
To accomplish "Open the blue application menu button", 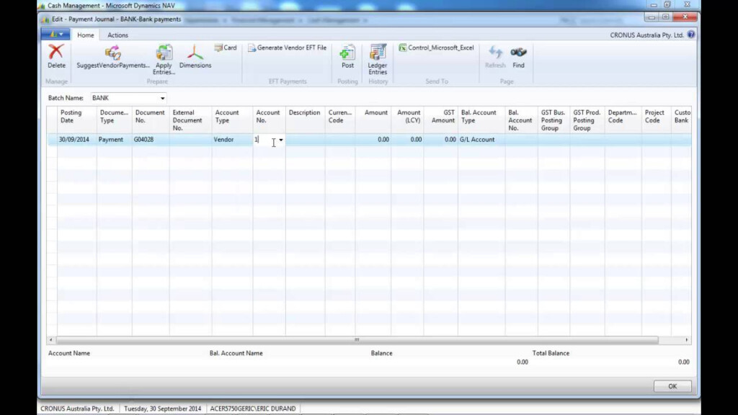I will point(55,35).
